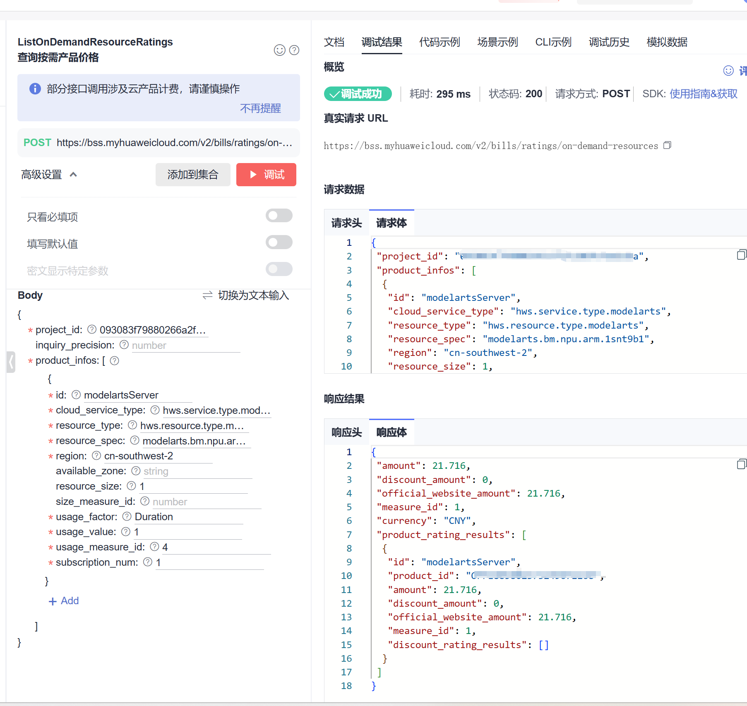Click the help question icon beside API title

294,50
